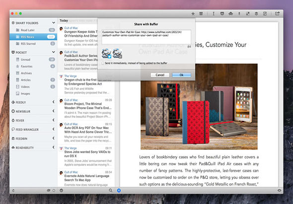Click the Feedly icon in the sidebar
The height and width of the screenshot is (204, 293).
13,102
